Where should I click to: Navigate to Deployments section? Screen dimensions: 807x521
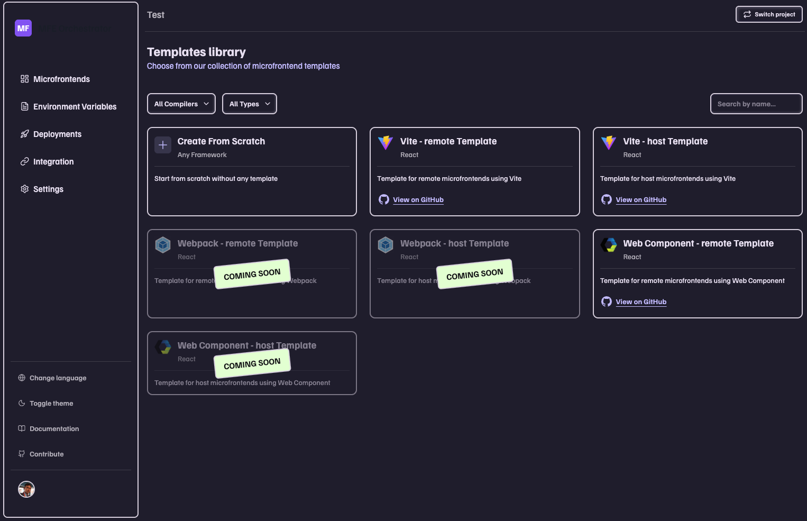pyautogui.click(x=57, y=134)
